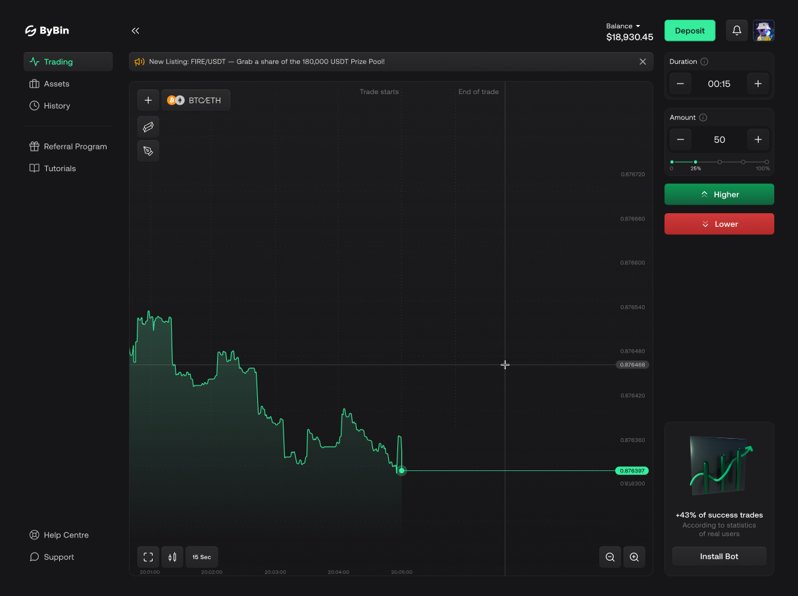Viewport: 798px width, 596px height.
Task: Open the Assets section
Action: coord(56,84)
